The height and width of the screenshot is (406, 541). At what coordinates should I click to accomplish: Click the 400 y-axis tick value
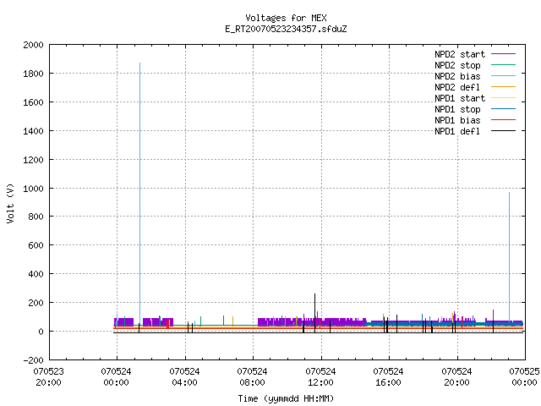36,274
